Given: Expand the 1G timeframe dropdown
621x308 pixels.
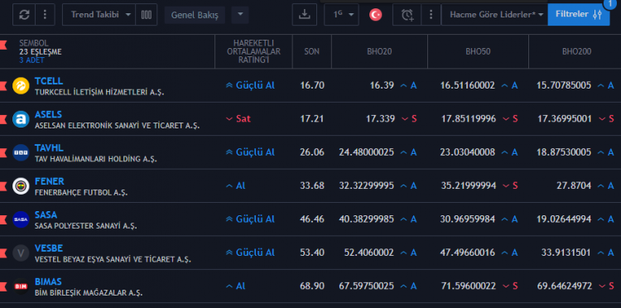Looking at the screenshot, I should pos(341,15).
